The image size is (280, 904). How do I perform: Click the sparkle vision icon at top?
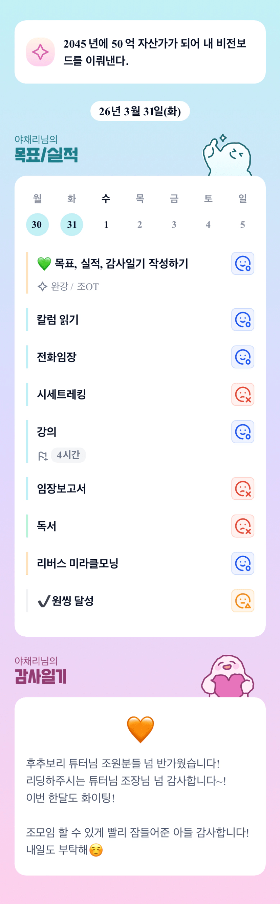coord(40,52)
